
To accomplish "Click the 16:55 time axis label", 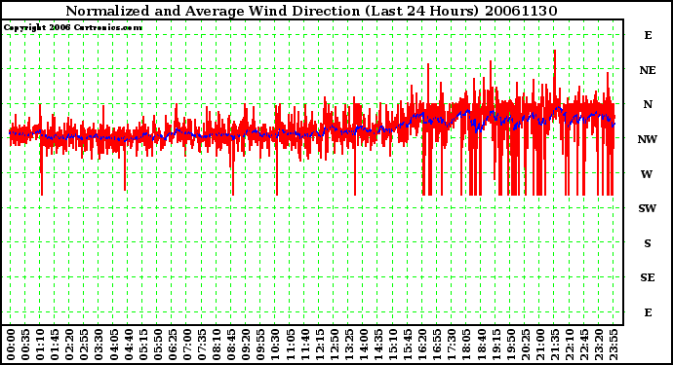I will pyautogui.click(x=437, y=345).
